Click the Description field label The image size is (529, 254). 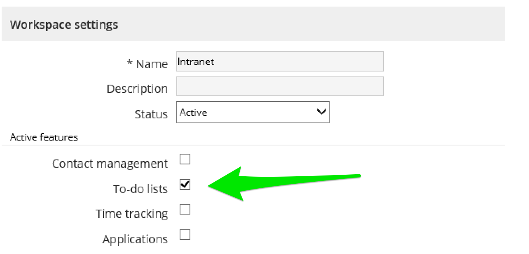[x=137, y=89]
